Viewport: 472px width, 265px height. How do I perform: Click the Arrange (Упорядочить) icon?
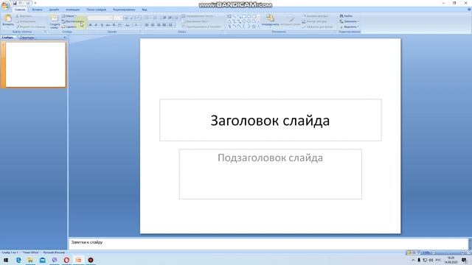[270, 18]
